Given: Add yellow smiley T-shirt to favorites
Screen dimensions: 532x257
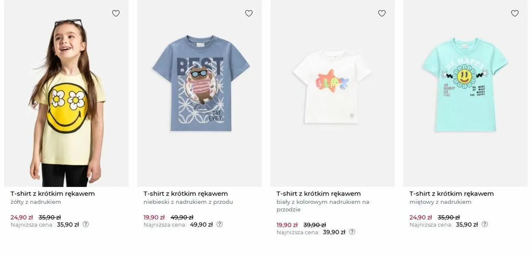Looking at the screenshot, I should coord(116,14).
